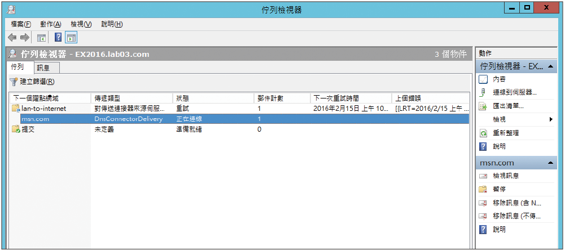Click the mail count 0 for 提交
The width and height of the screenshot is (565, 251).
click(260, 129)
